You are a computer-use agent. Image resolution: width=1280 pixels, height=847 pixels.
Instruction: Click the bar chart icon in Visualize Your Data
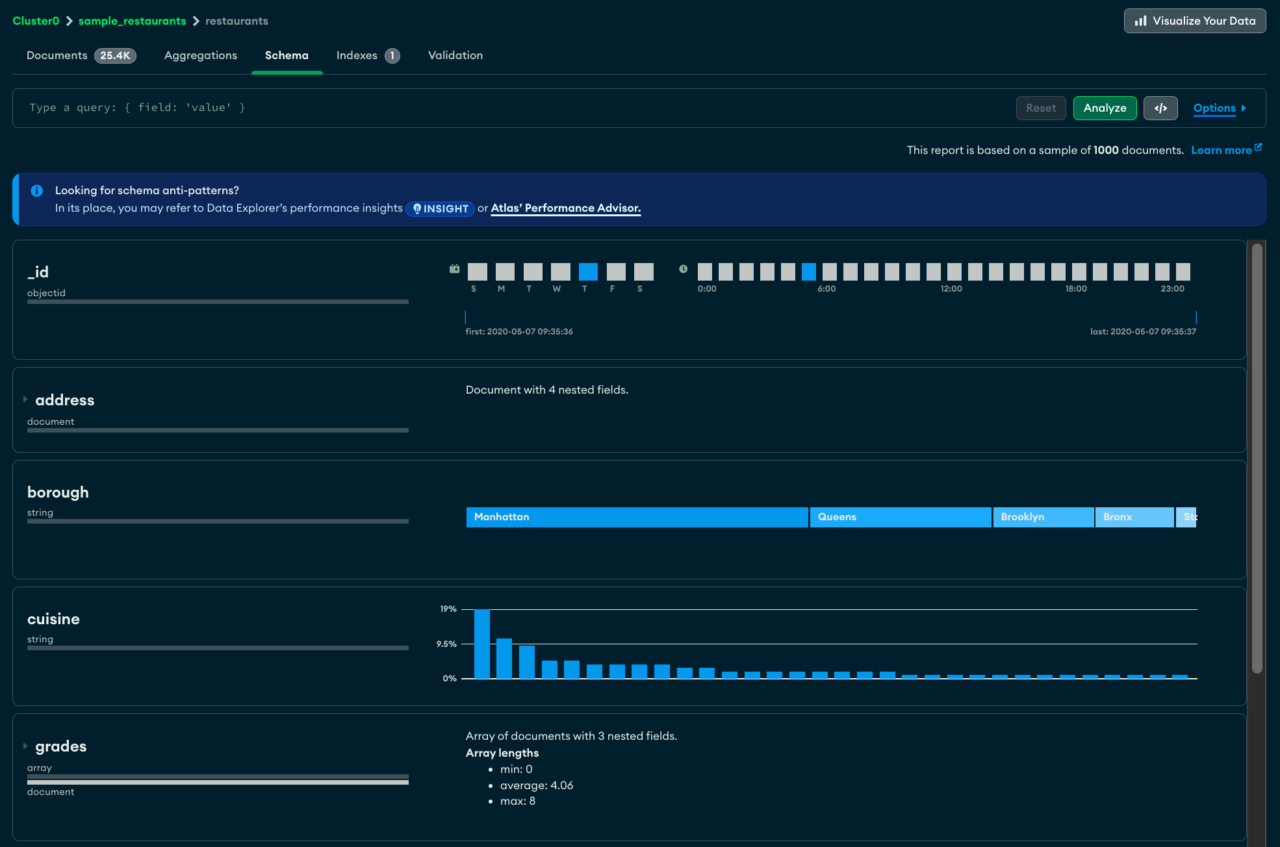click(x=1140, y=21)
